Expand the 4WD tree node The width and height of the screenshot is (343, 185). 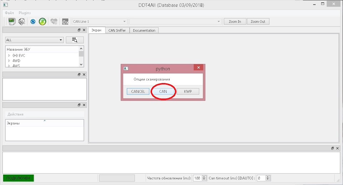point(9,61)
